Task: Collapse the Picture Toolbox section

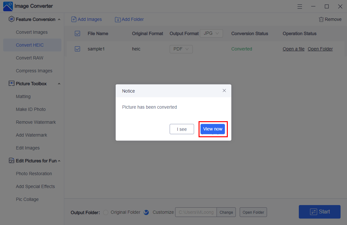Action: click(x=59, y=84)
